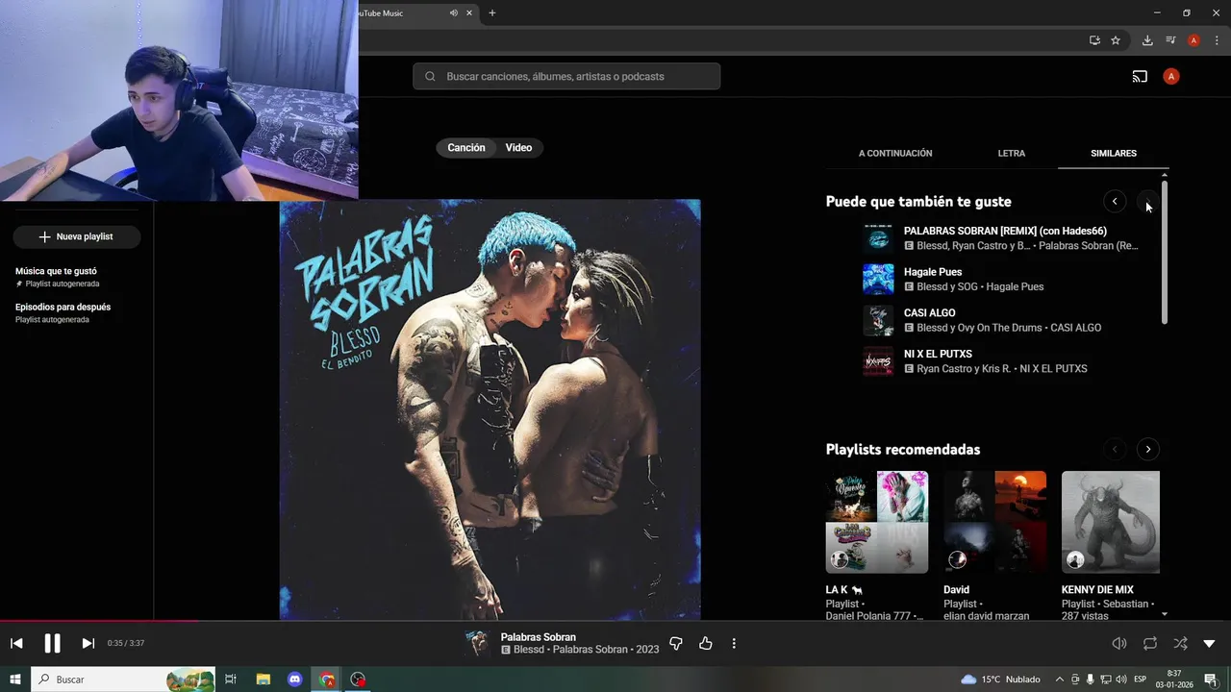Click the OBS Studio taskbar icon
The image size is (1231, 692).
point(359,680)
